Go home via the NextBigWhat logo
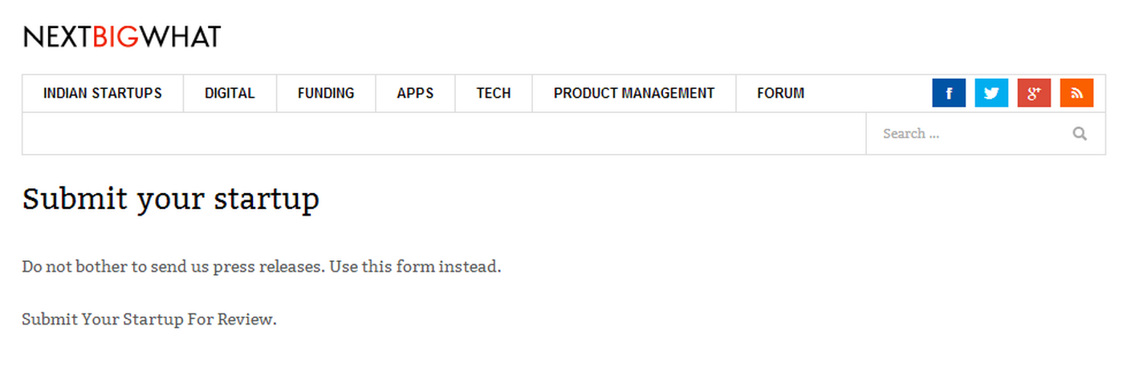The image size is (1135, 383). (121, 37)
